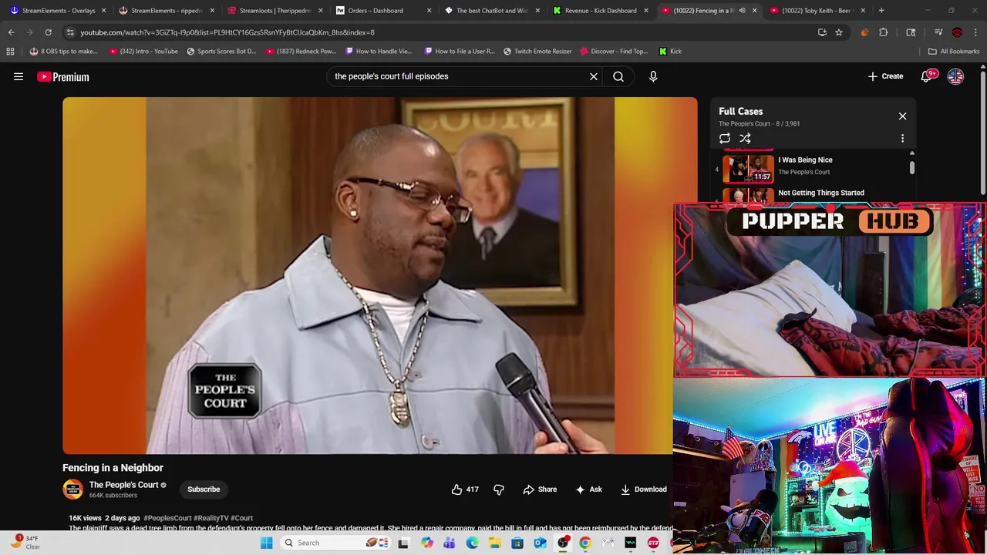987x555 pixels.
Task: Open The People's Court channel name link
Action: (123, 485)
